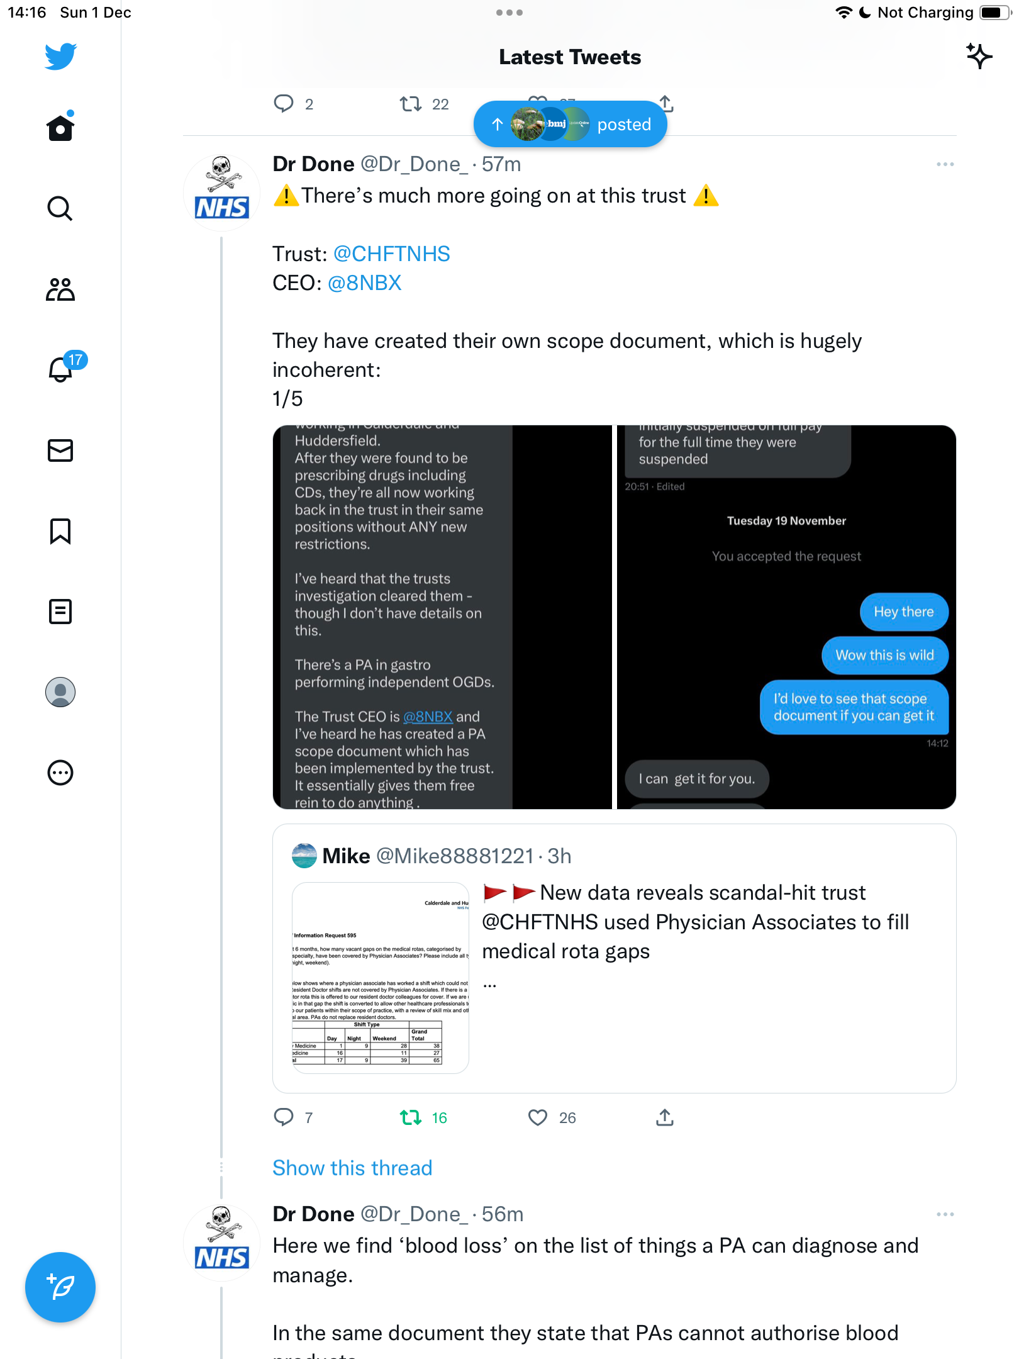Screen dimensions: 1019x1359
Task: Open more options on the 57m tweet
Action: [945, 164]
